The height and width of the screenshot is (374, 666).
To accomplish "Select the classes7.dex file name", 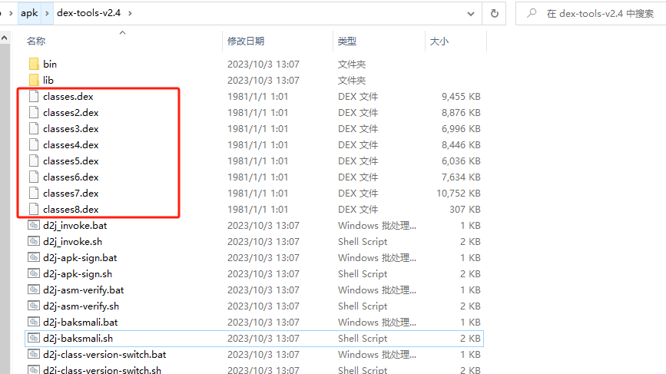I will click(71, 194).
